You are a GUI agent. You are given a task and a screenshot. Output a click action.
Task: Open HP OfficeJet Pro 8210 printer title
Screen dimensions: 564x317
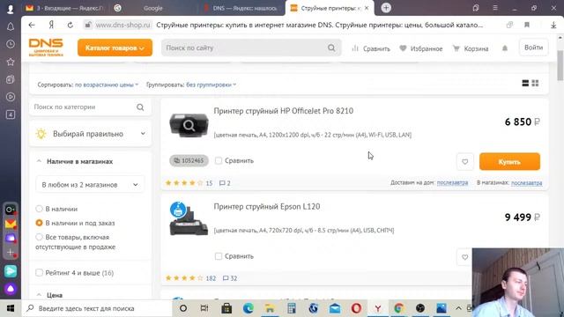pyautogui.click(x=284, y=111)
